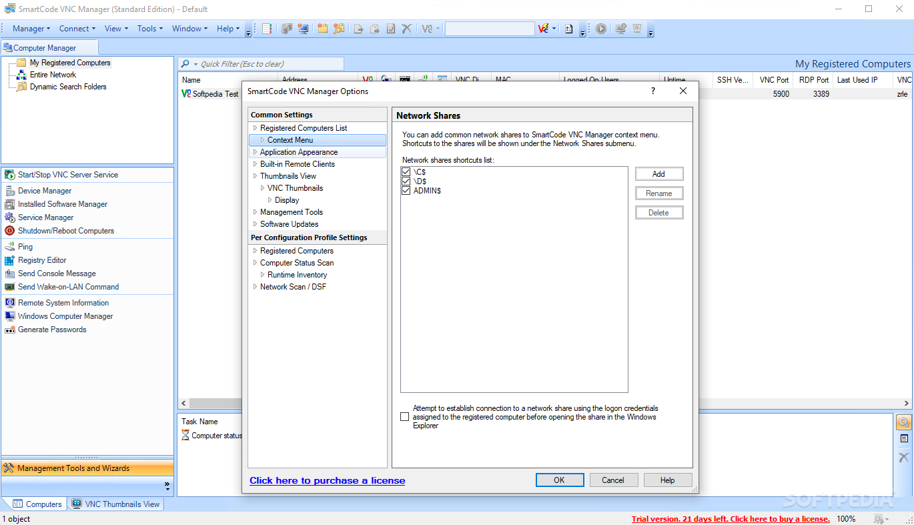Click the Rename button
The height and width of the screenshot is (525, 914).
pos(659,193)
